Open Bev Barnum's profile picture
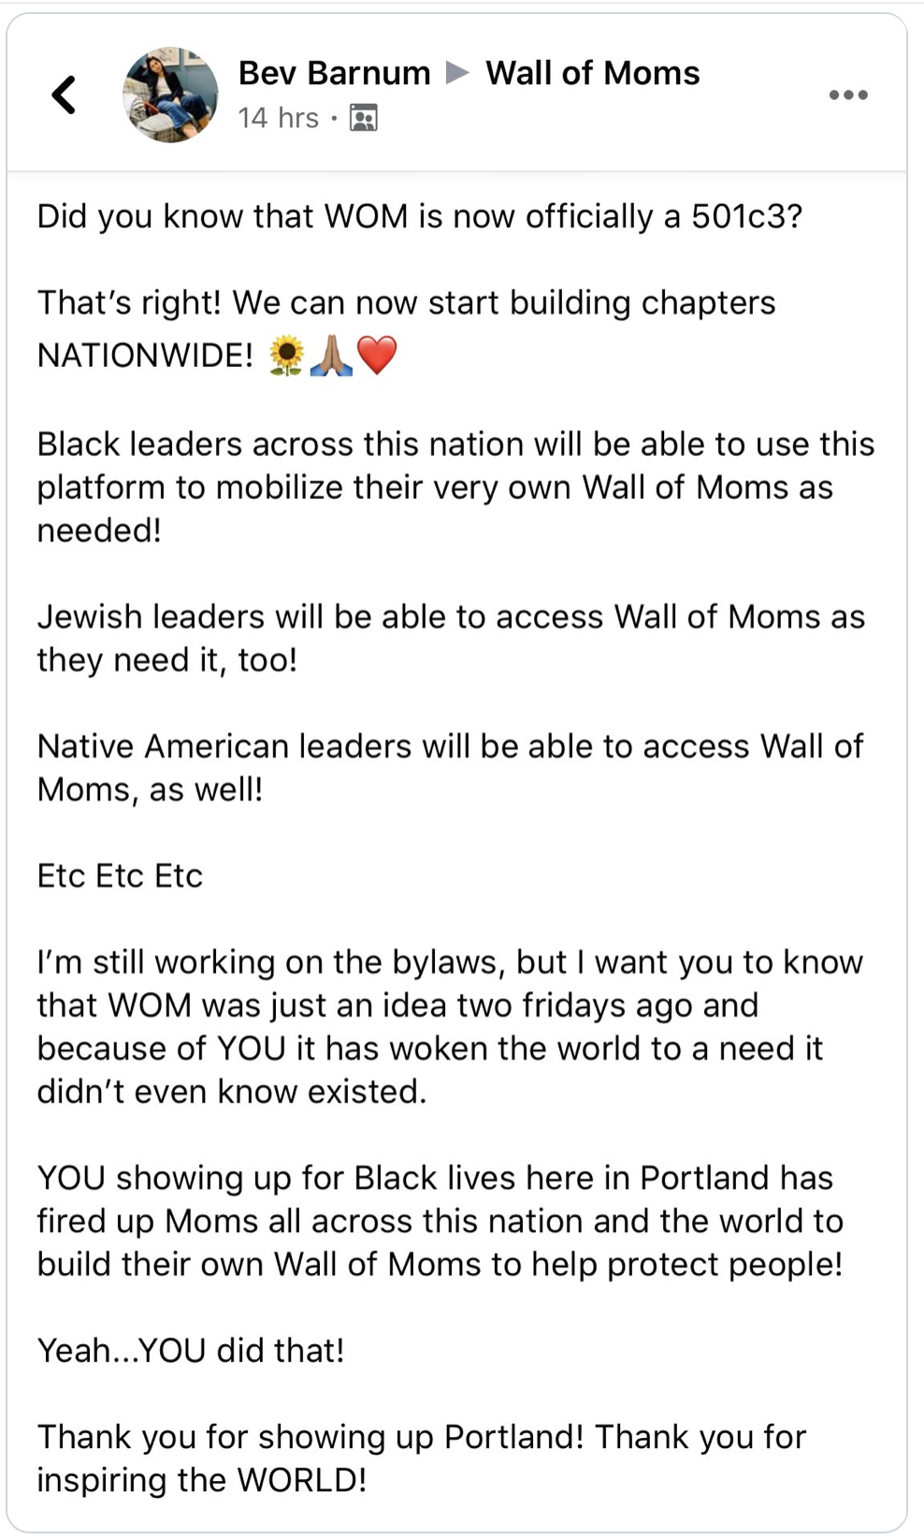Image resolution: width=924 pixels, height=1539 pixels. click(170, 95)
